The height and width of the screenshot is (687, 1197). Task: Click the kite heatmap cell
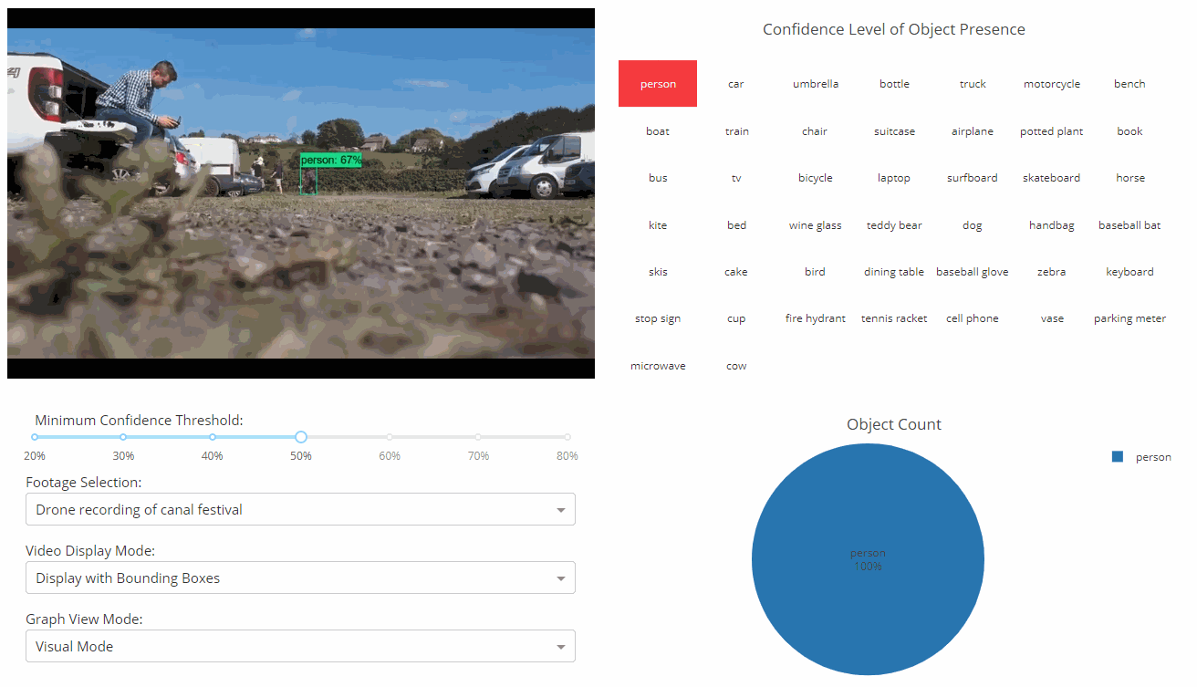[658, 225]
